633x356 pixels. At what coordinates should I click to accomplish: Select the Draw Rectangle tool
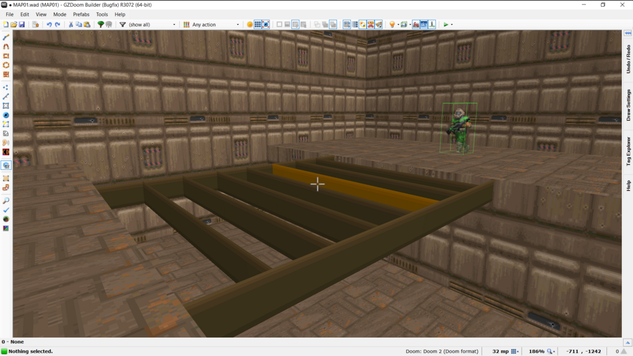click(x=6, y=56)
